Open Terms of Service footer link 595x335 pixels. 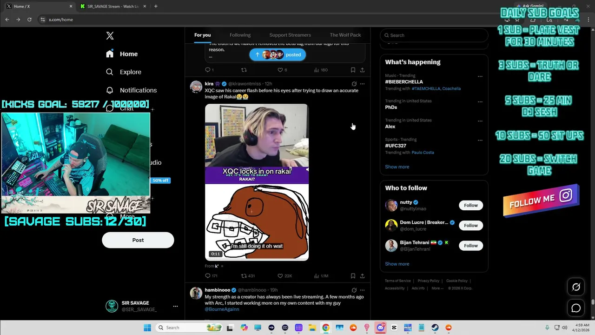tap(398, 281)
